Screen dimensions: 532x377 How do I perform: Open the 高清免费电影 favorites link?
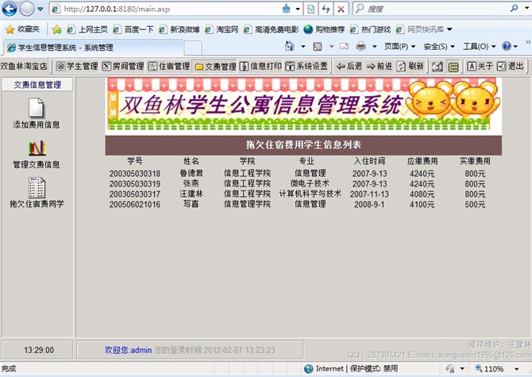[x=271, y=30]
